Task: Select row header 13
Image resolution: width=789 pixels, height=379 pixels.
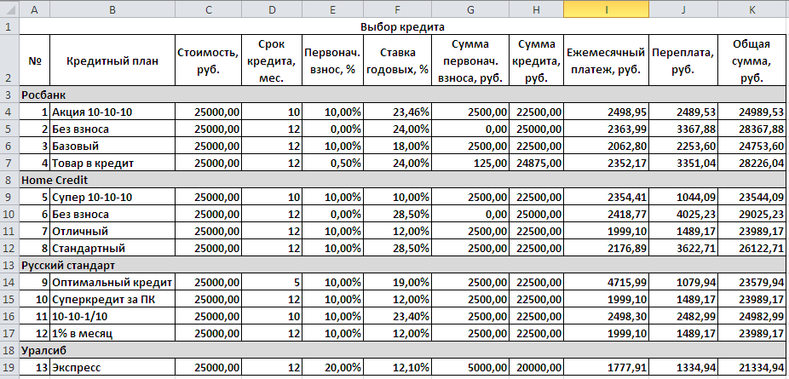Action: (9, 265)
